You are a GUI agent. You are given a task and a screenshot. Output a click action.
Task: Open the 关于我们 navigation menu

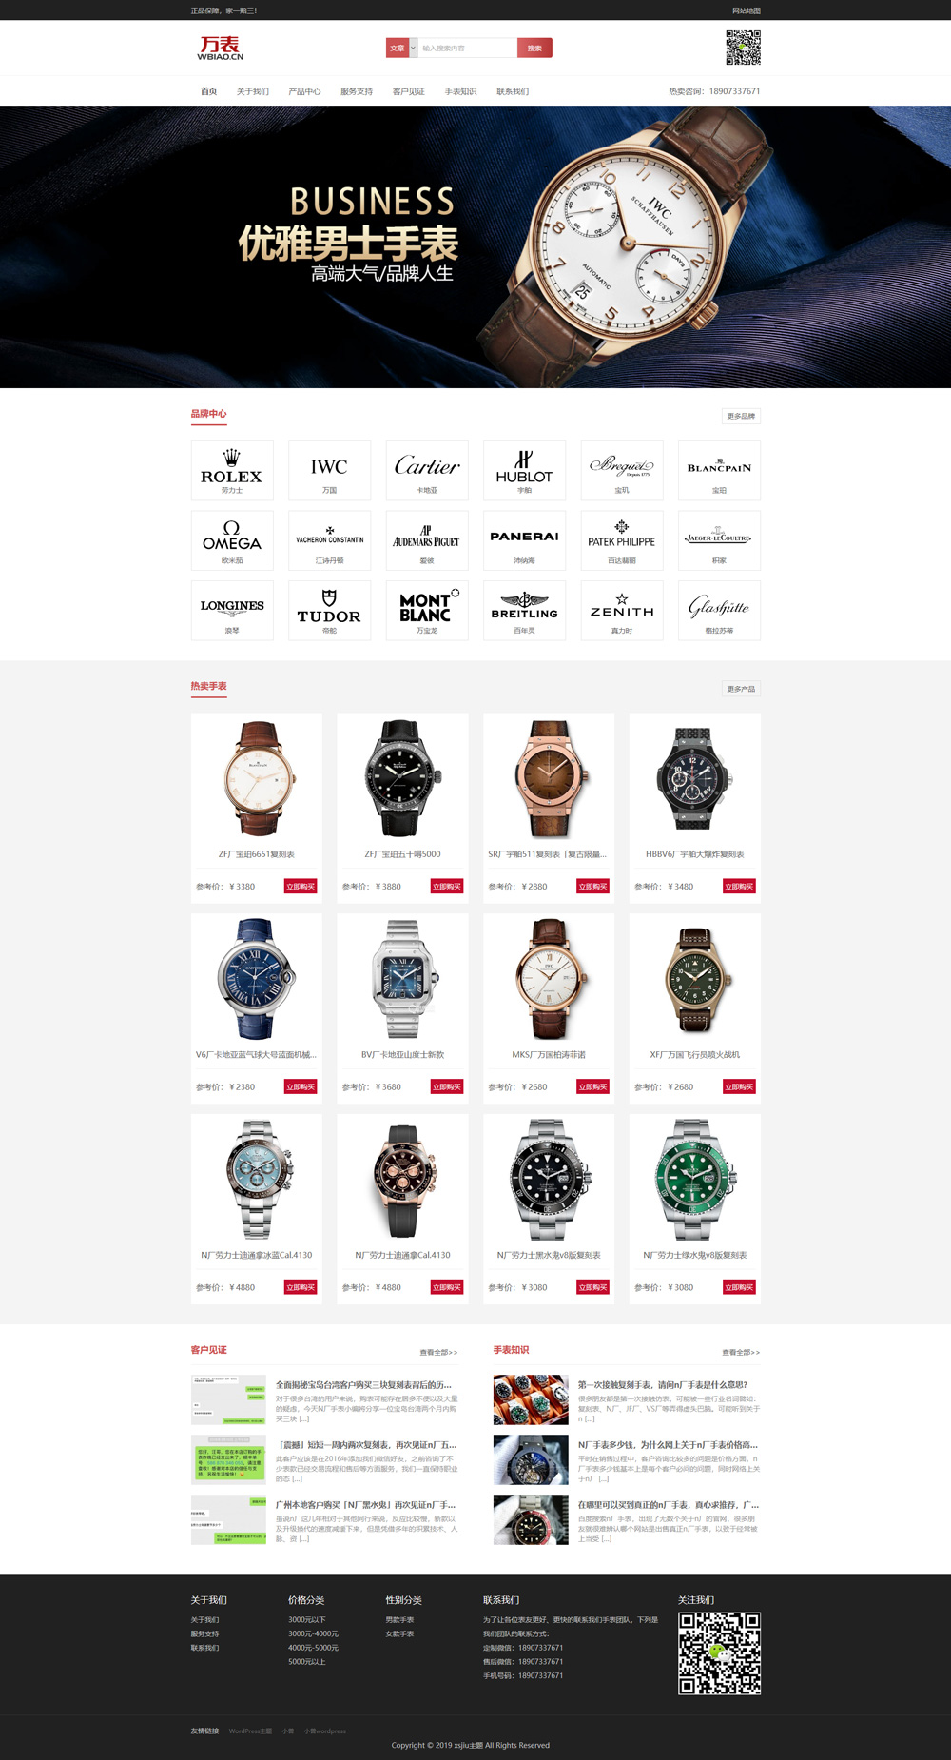pyautogui.click(x=253, y=91)
